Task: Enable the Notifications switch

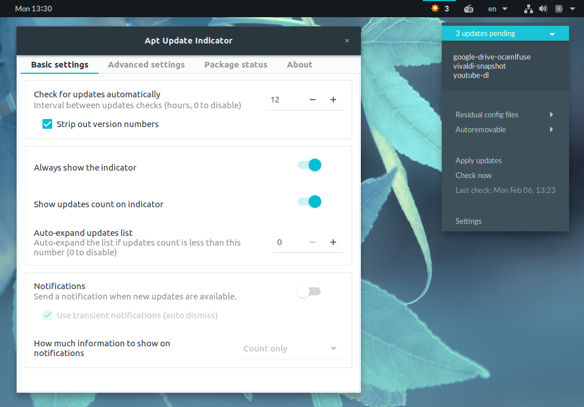Action: click(x=309, y=292)
